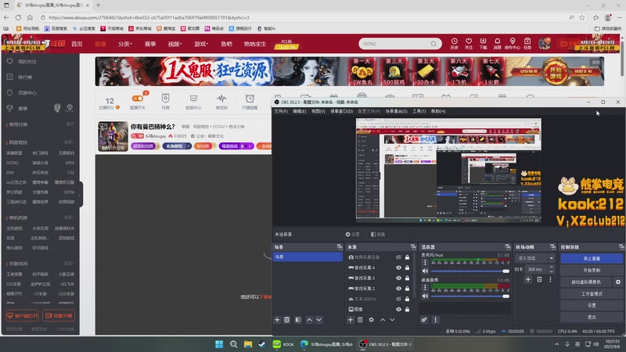Image resolution: width=626 pixels, height=352 pixels.
Task: Move source down in Sources panel
Action: [x=392, y=320]
